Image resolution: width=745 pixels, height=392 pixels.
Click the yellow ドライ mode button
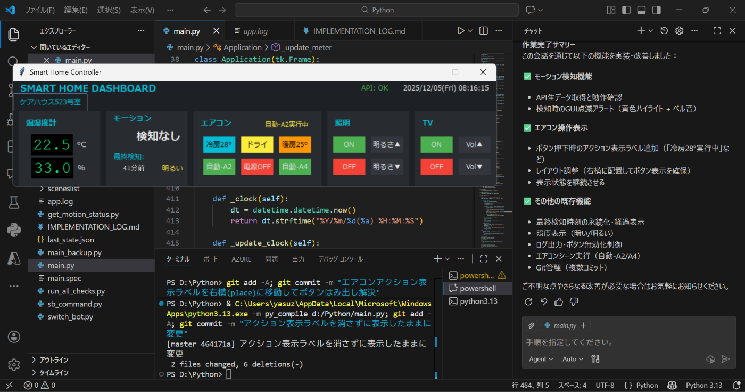257,144
